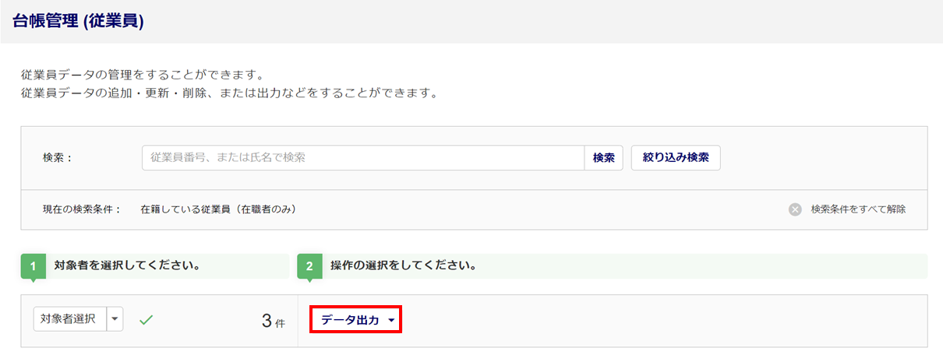Image resolution: width=943 pixels, height=355 pixels.
Task: Click the 3 件 count text
Action: coord(273,321)
